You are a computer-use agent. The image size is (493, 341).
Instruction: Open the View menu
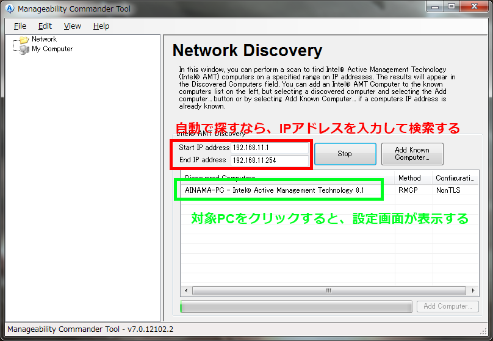click(x=73, y=26)
